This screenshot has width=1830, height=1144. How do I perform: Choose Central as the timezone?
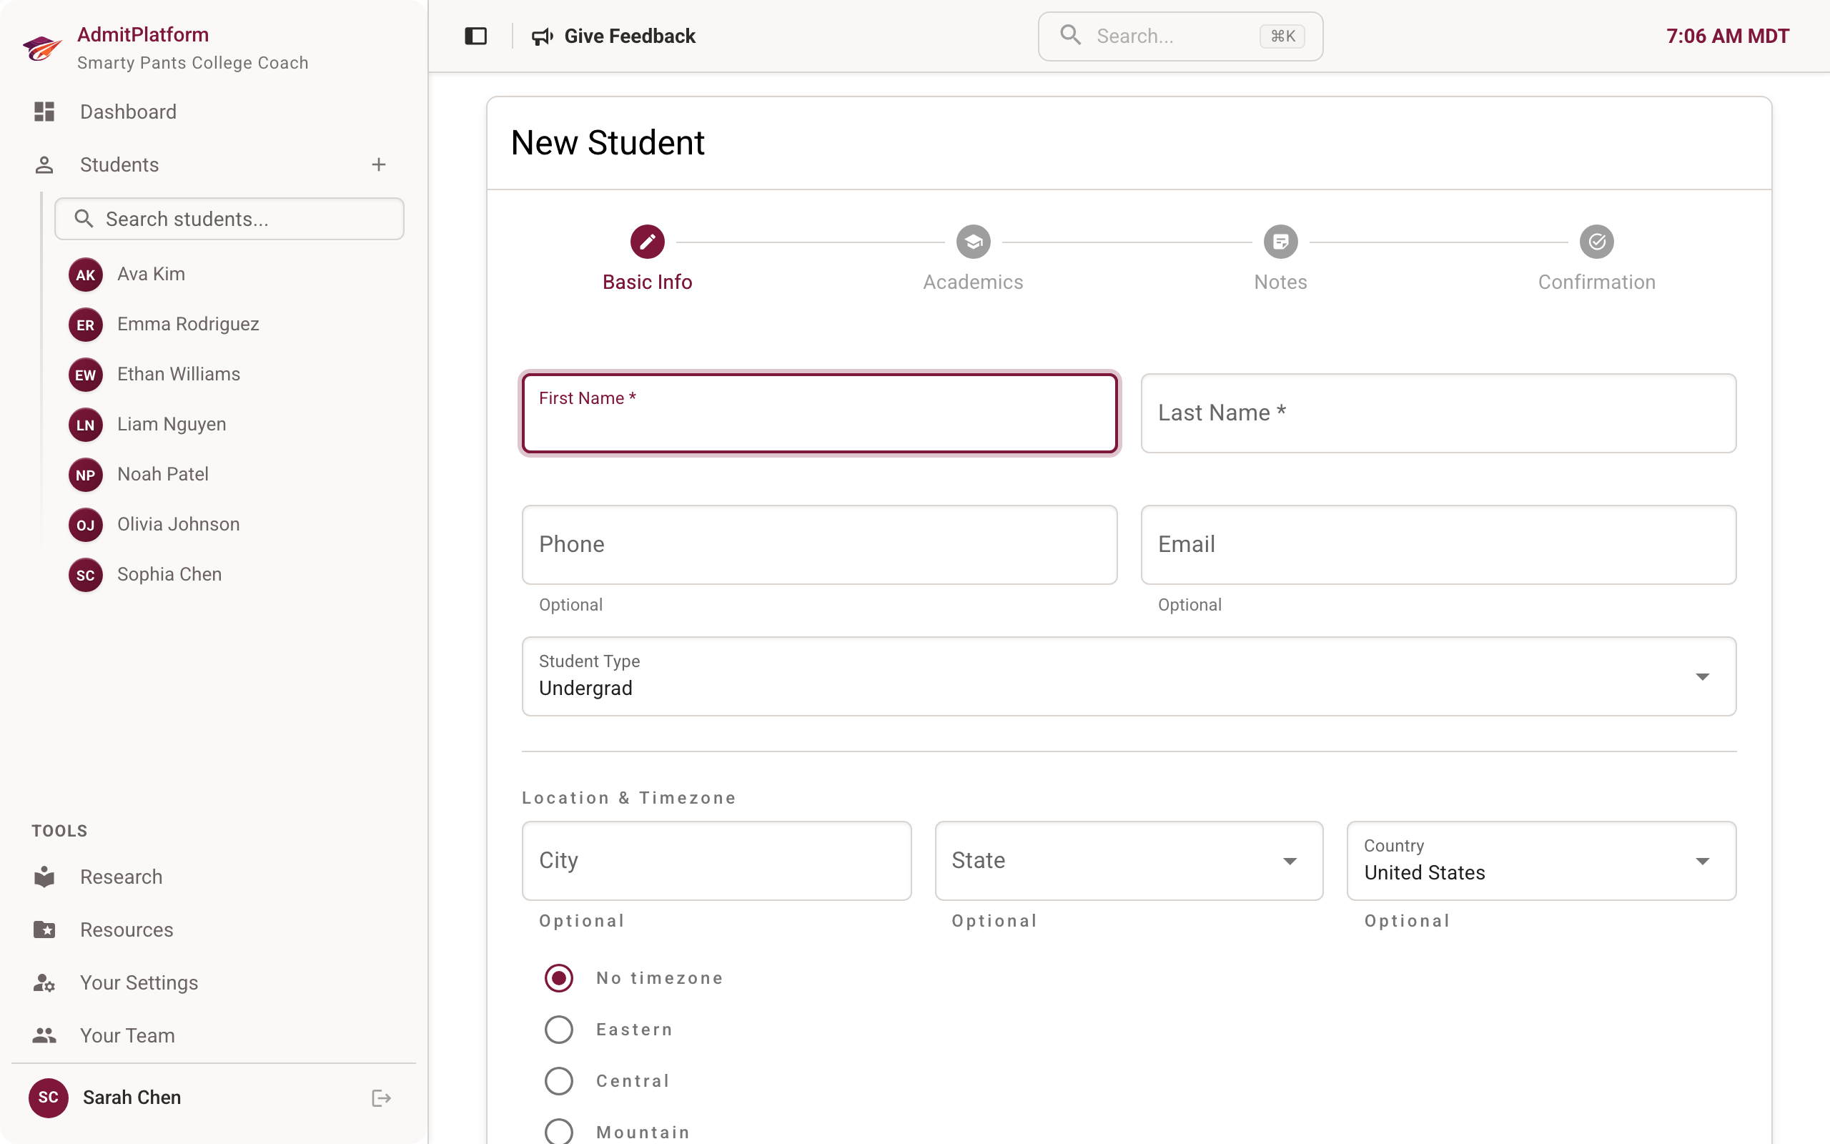(x=558, y=1080)
